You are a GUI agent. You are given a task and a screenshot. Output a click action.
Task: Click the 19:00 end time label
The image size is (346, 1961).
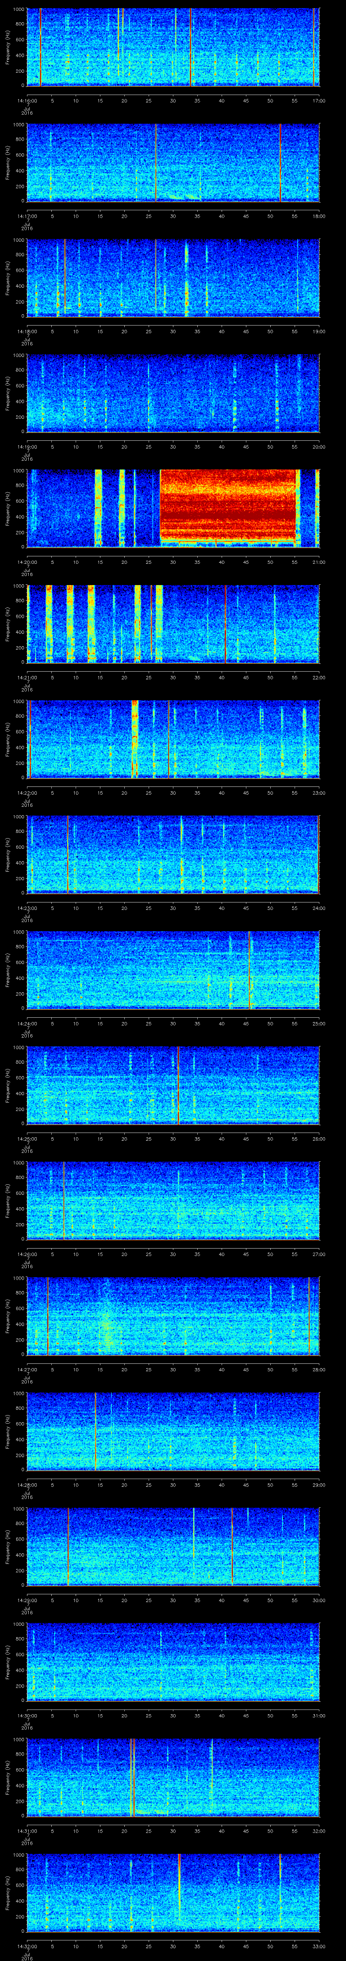(x=319, y=331)
